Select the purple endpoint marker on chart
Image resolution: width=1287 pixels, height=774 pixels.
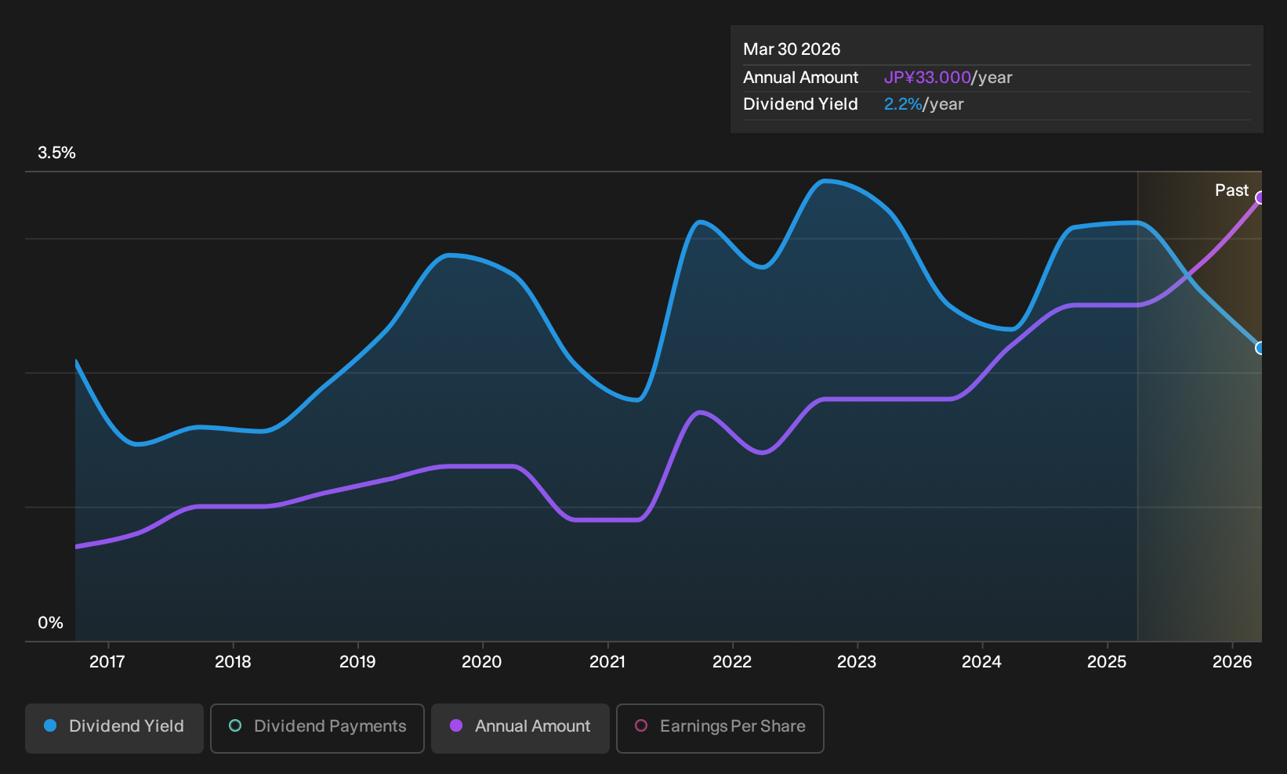click(1260, 197)
